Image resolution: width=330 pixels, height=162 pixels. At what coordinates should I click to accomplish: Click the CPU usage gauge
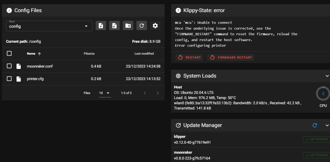(x=323, y=94)
